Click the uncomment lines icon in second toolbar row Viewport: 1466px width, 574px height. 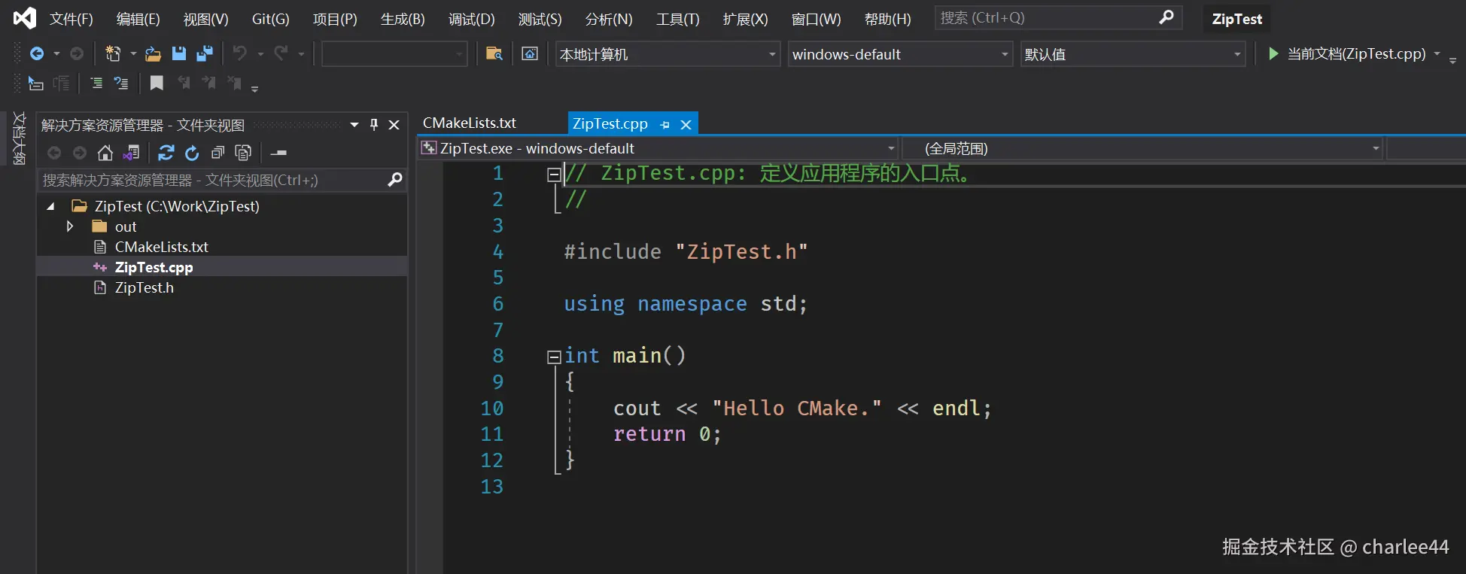pyautogui.click(x=121, y=84)
